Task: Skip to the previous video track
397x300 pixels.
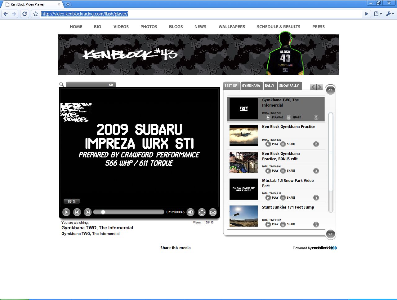Action: click(x=77, y=212)
